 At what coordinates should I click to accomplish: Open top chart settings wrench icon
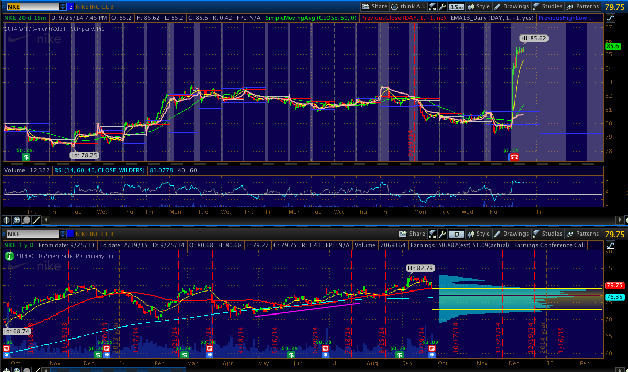pyautogui.click(x=442, y=7)
